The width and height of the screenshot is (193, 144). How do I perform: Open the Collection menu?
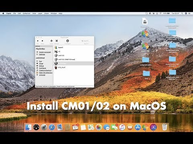coord(27,13)
